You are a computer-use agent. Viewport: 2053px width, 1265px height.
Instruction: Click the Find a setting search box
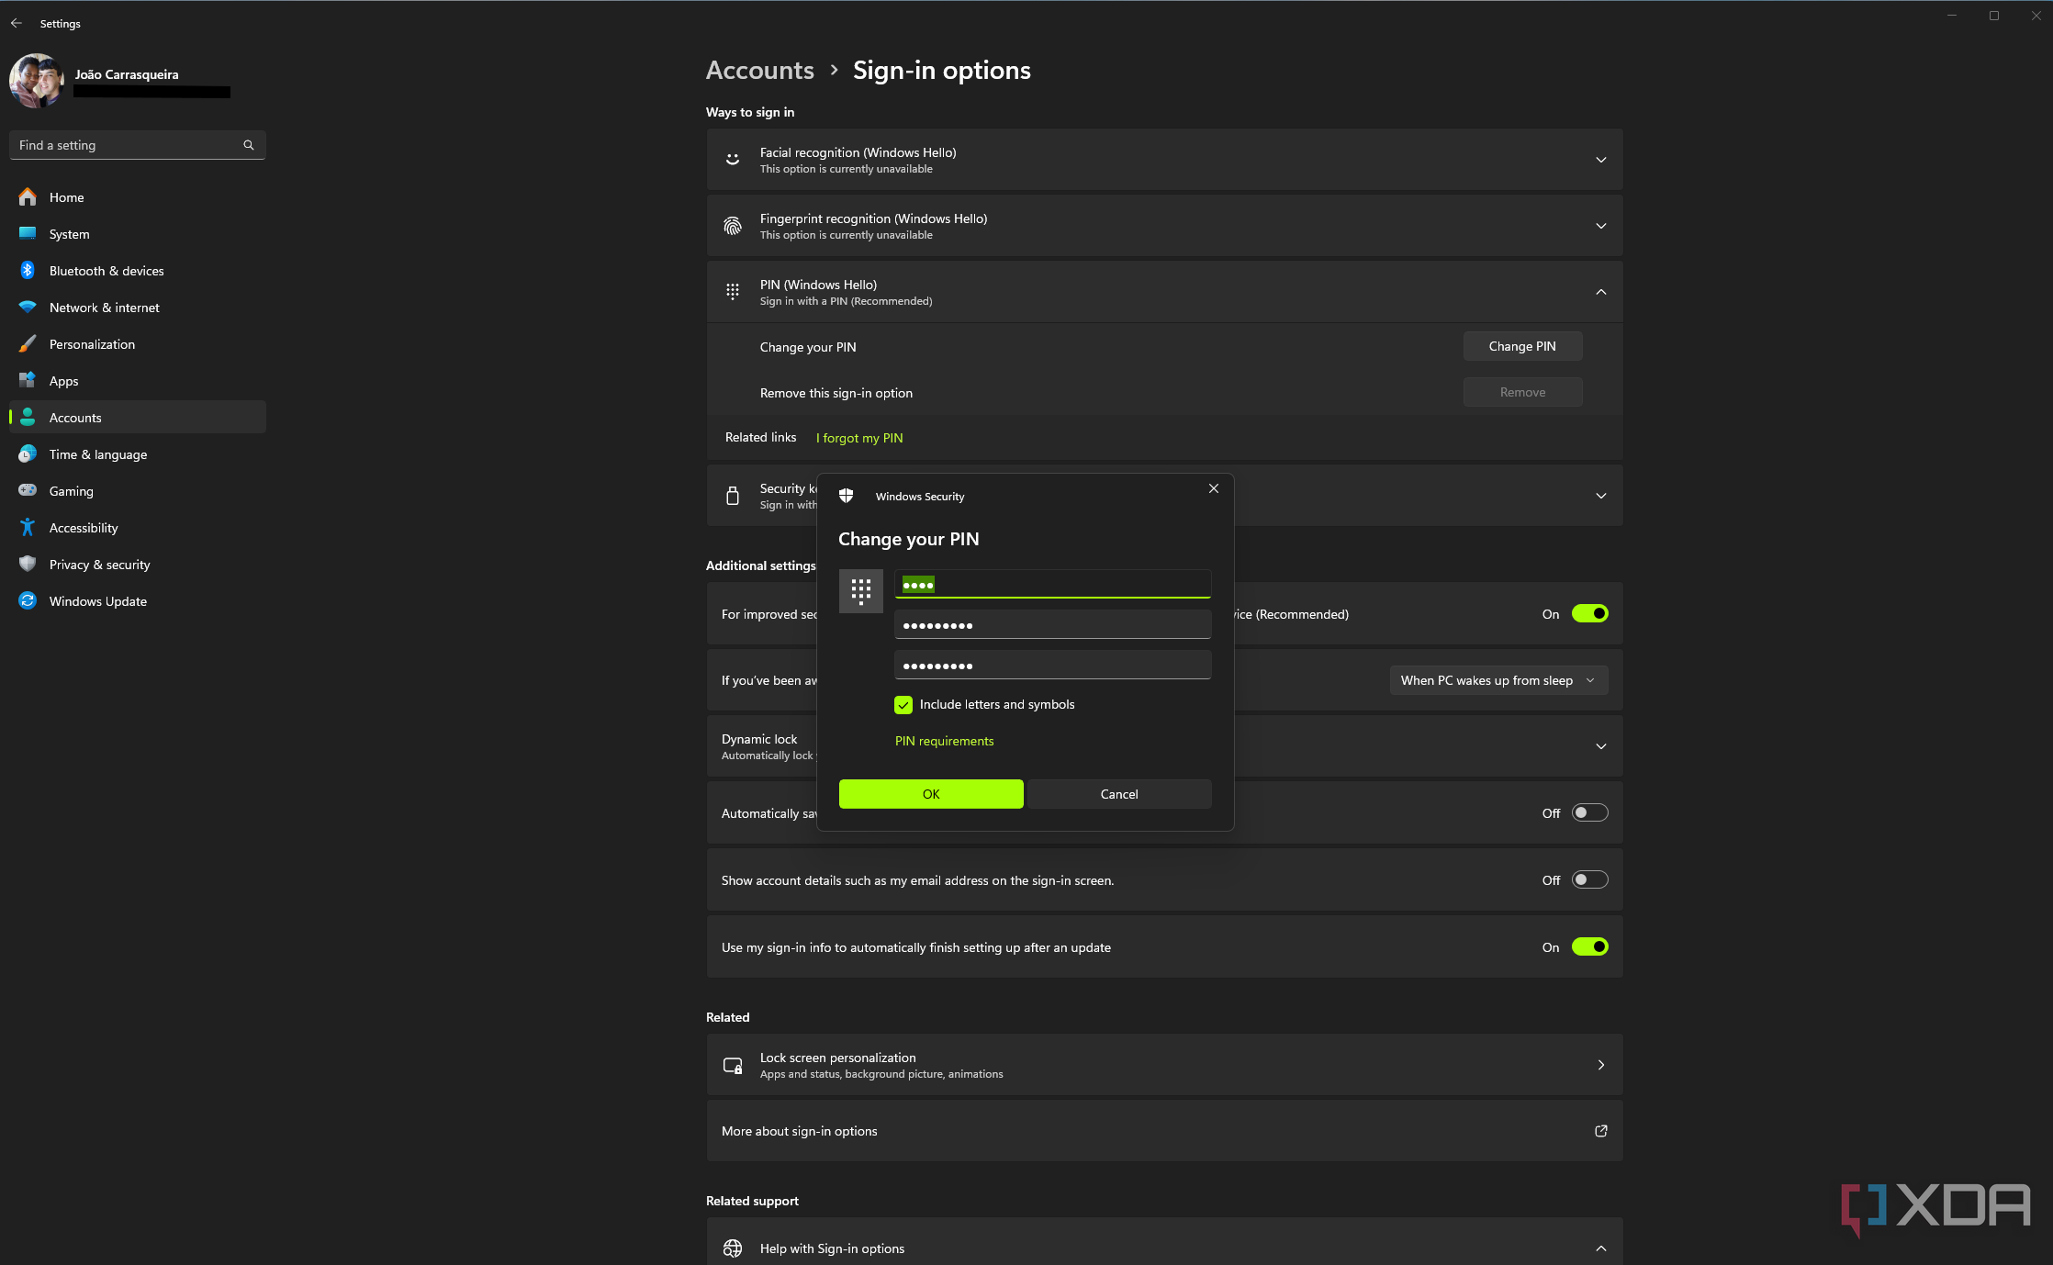(138, 145)
